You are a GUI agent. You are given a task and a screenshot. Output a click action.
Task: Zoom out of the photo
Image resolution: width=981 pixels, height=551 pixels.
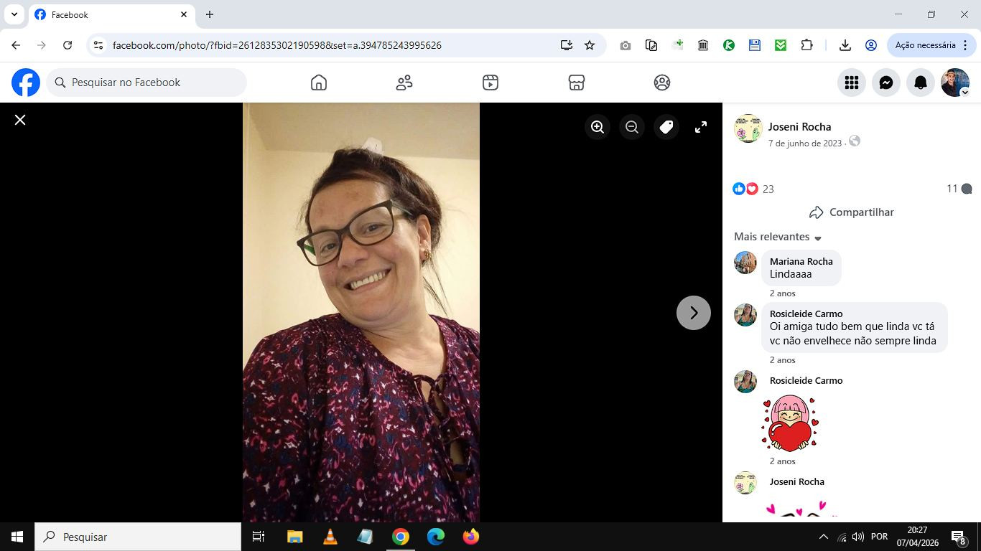click(632, 127)
